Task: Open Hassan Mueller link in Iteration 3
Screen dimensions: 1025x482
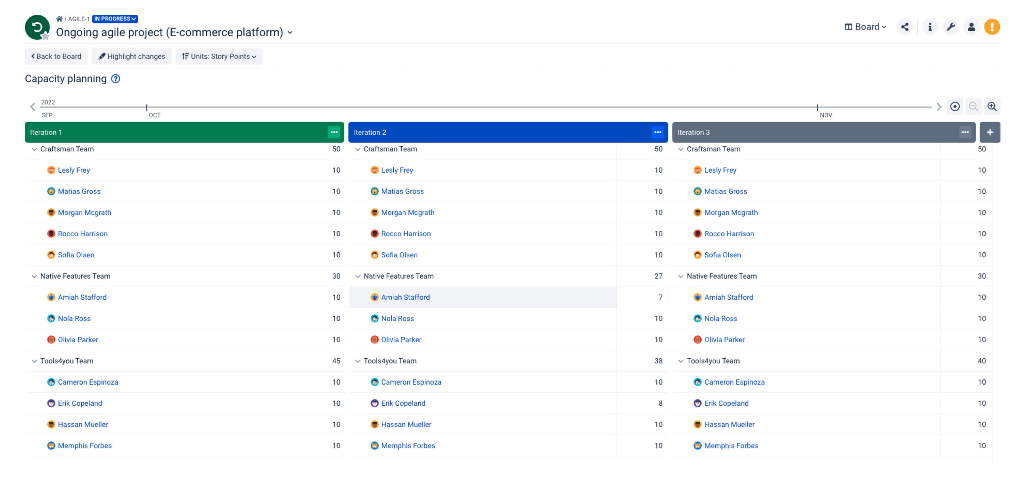Action: coord(729,424)
